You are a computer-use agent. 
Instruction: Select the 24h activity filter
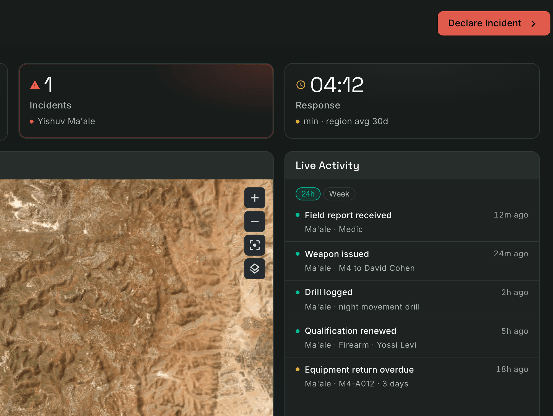[x=308, y=194]
